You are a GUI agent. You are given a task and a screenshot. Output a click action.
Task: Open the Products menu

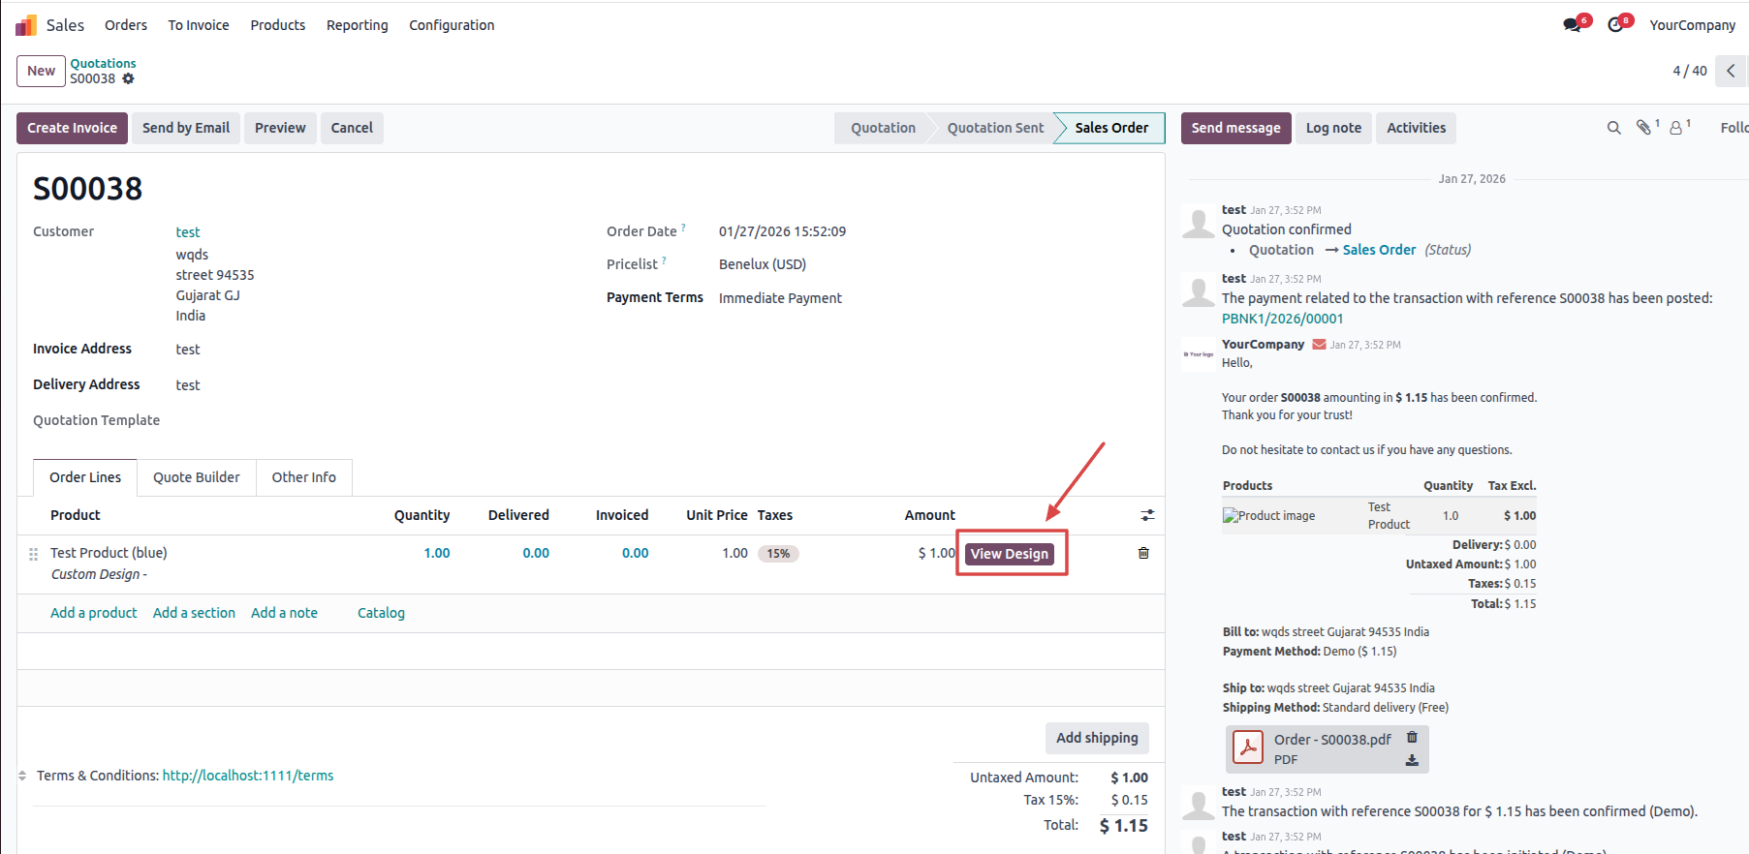click(278, 25)
